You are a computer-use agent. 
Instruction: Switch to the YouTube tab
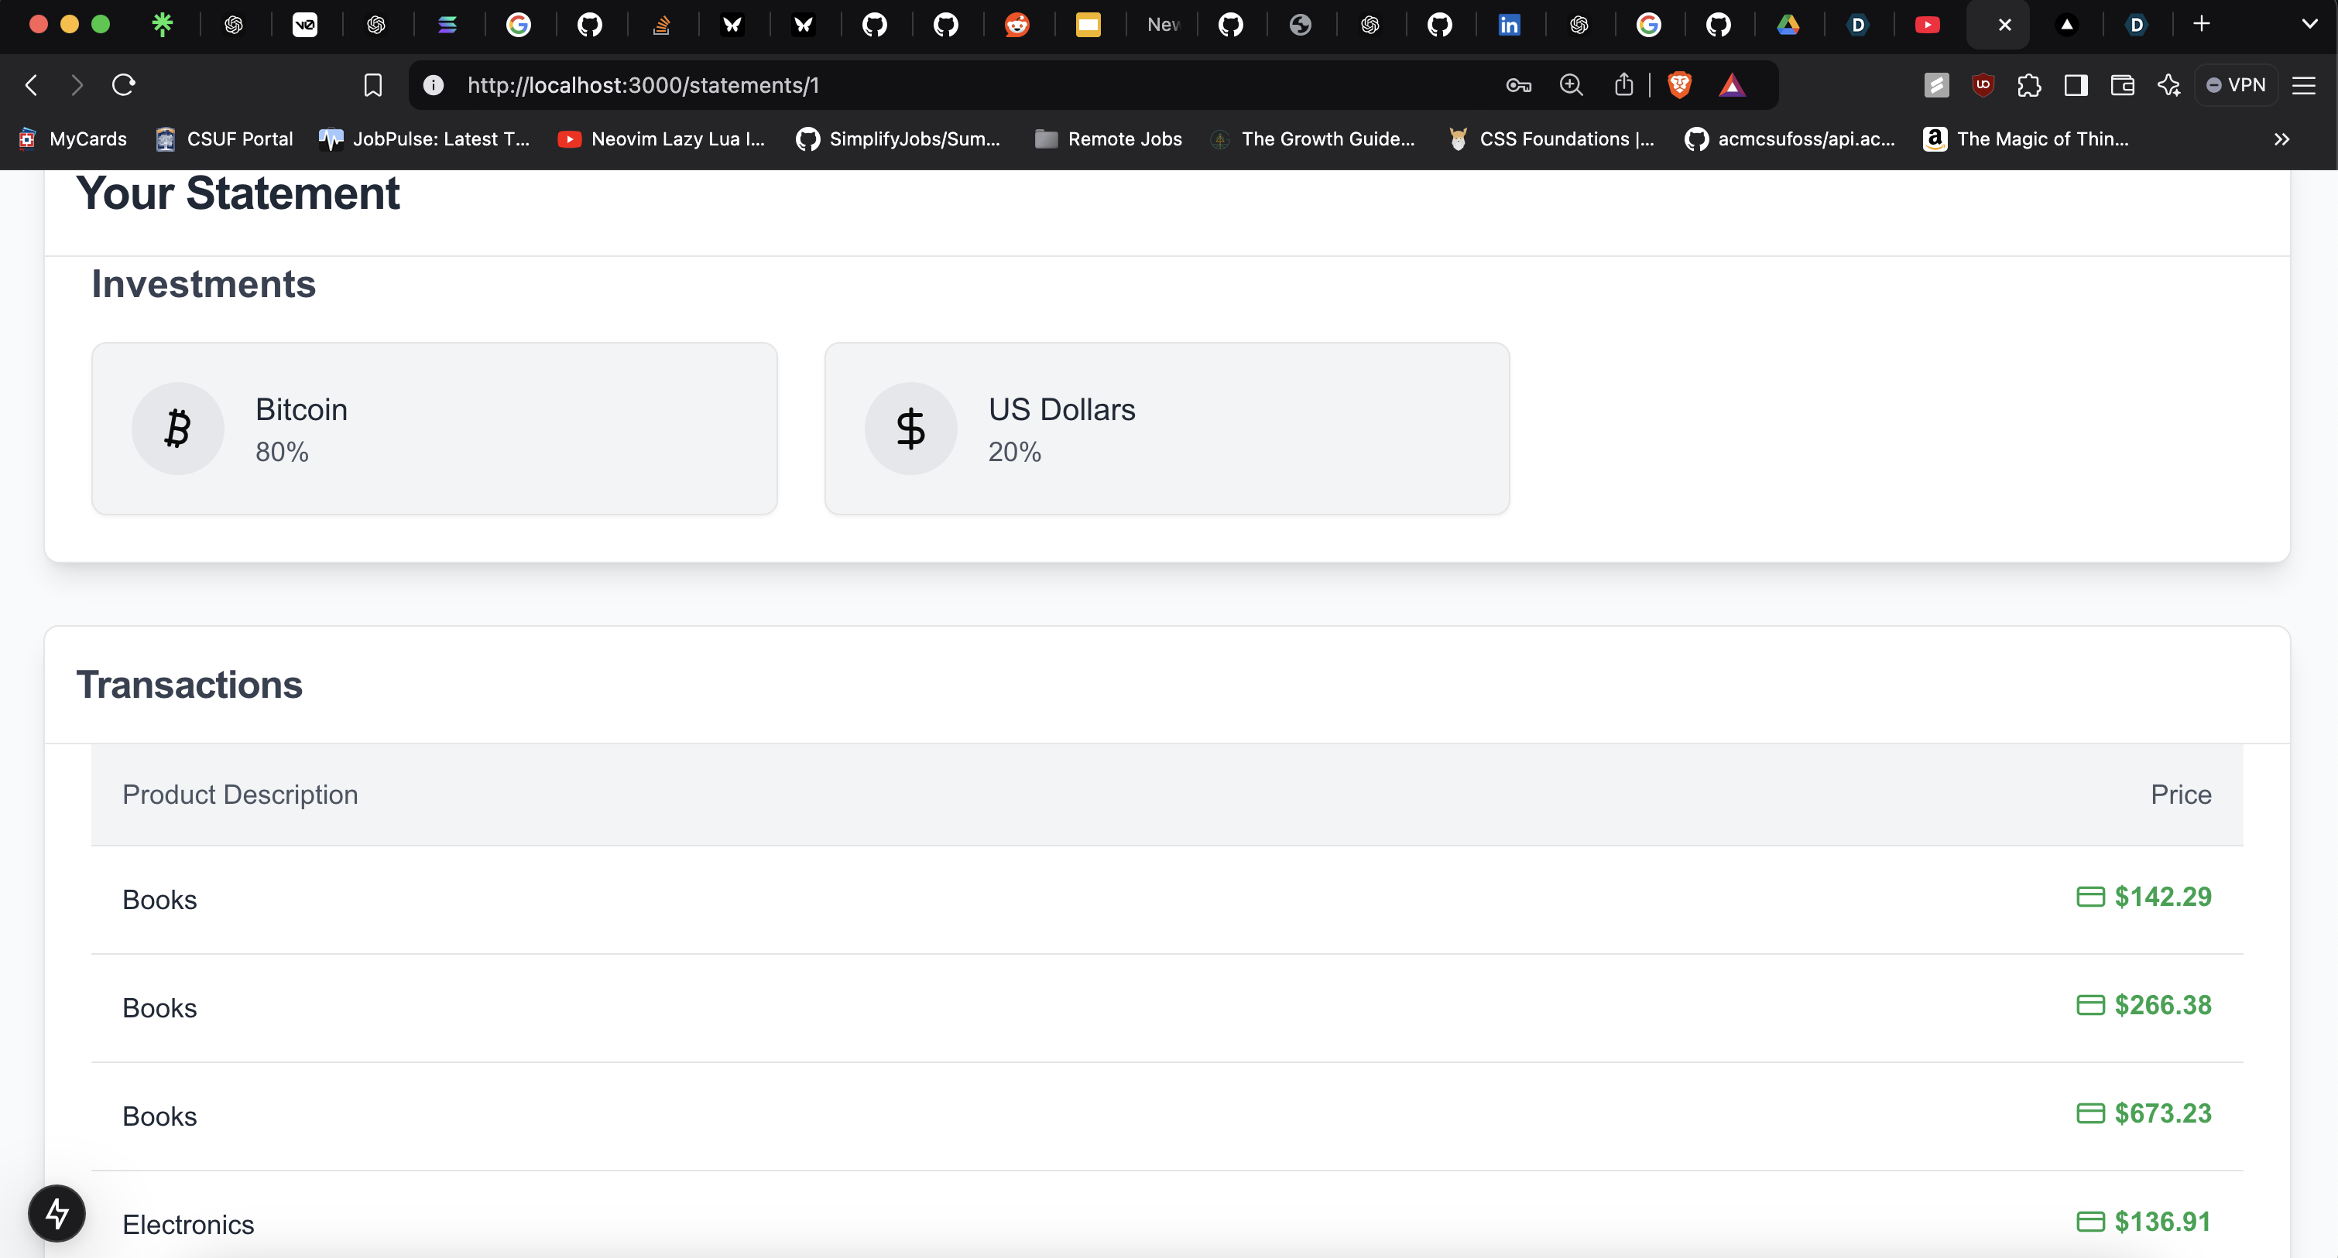click(1927, 25)
